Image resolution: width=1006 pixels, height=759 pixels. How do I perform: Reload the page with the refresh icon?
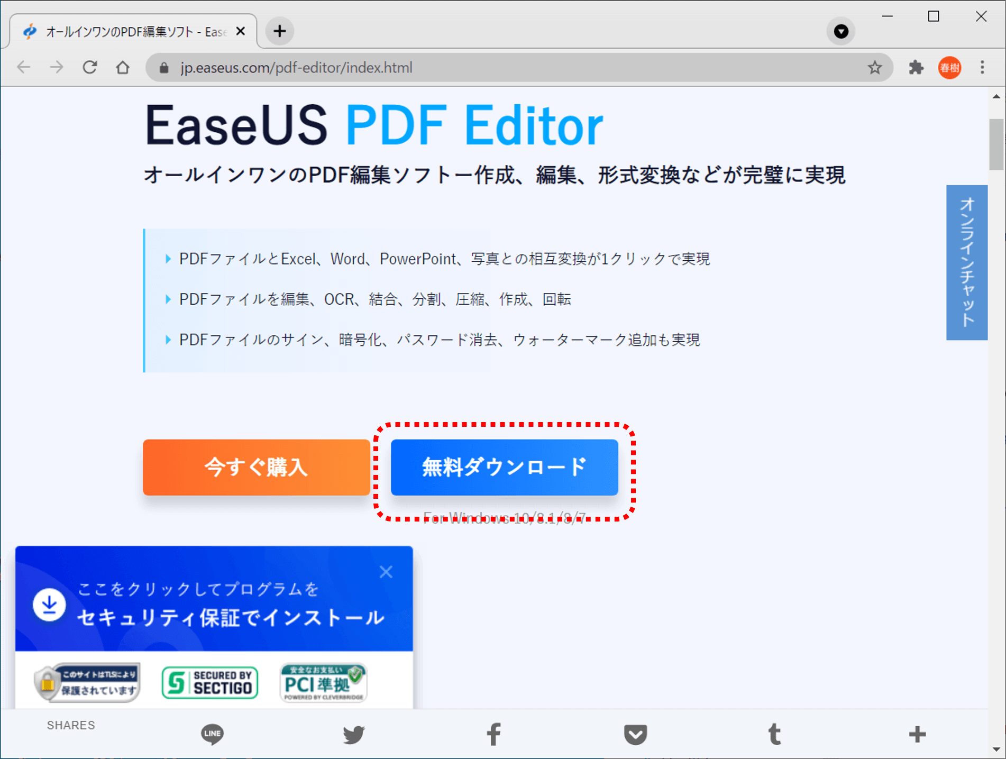tap(90, 68)
